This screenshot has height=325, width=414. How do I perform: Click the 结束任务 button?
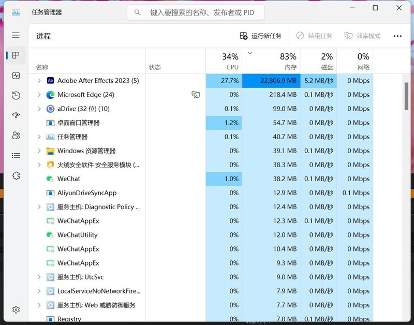316,36
